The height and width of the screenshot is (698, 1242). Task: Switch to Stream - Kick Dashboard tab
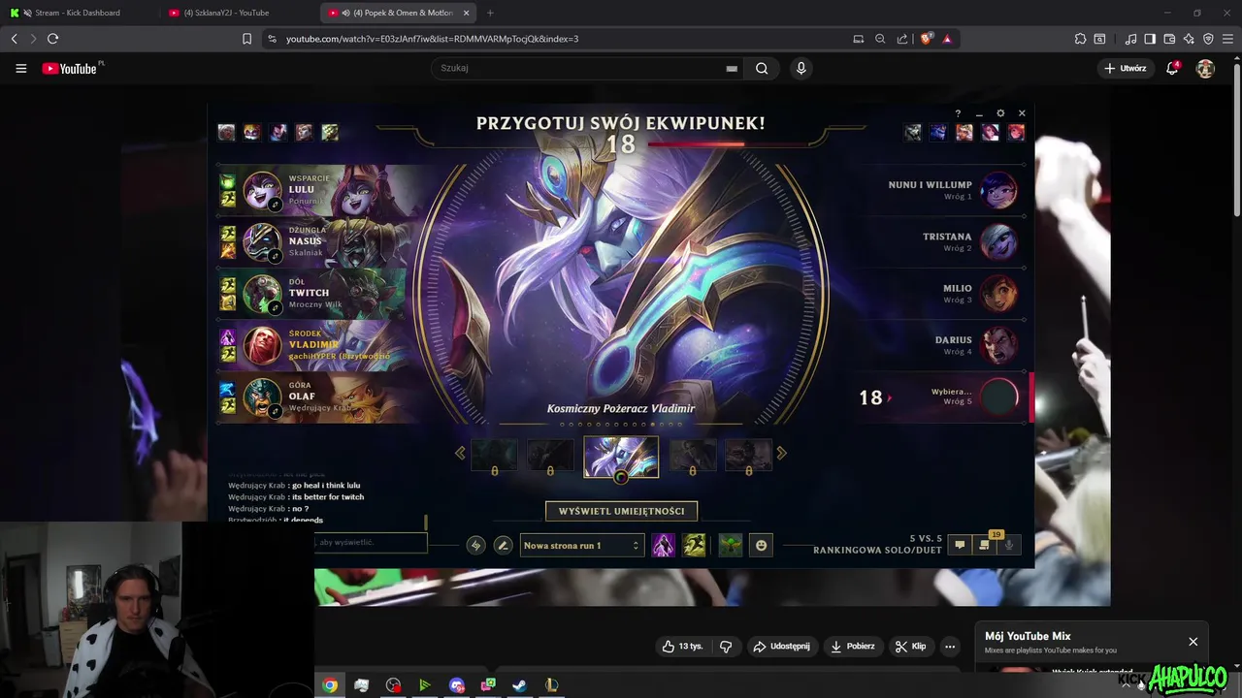[76, 13]
